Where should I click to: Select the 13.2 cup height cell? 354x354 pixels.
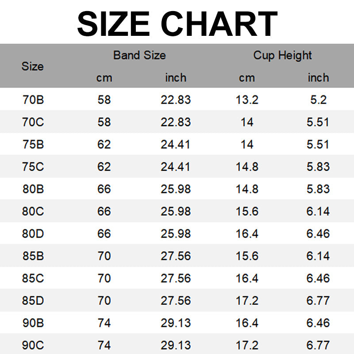[x=247, y=100]
